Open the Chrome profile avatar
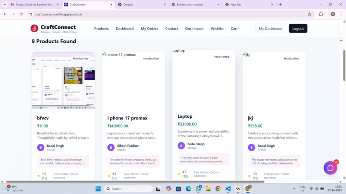Screen dimensions: 346x194 click(333, 14)
